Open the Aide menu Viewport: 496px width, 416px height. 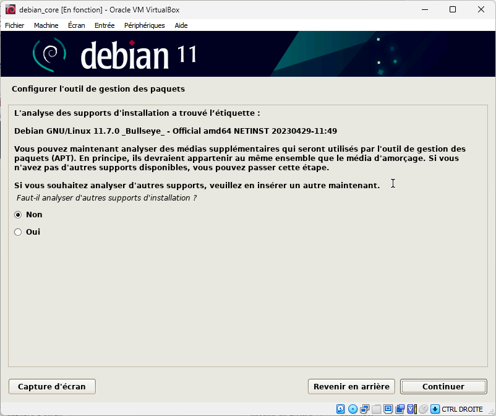(181, 25)
